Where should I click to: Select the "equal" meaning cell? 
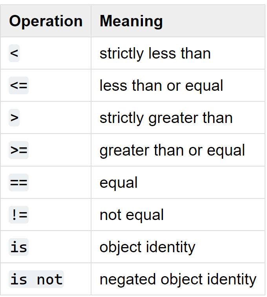click(x=119, y=183)
